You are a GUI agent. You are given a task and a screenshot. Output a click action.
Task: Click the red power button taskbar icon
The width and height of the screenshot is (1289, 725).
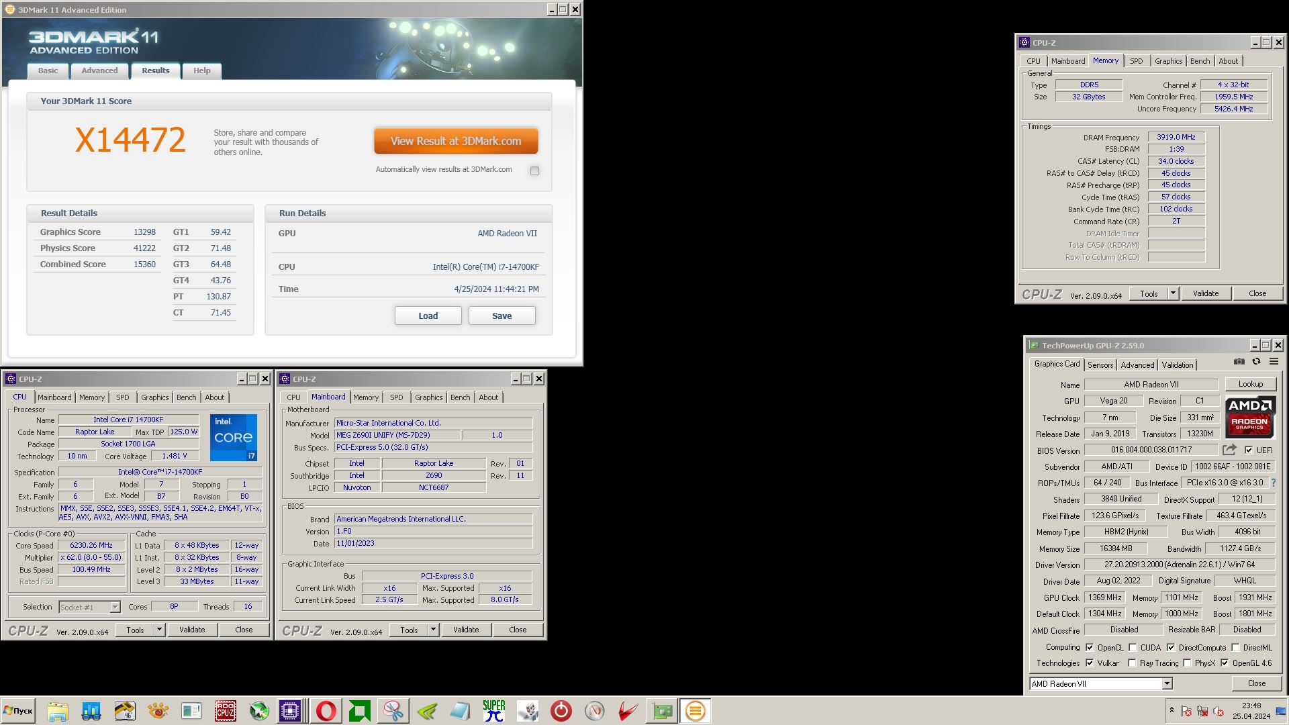pos(561,711)
